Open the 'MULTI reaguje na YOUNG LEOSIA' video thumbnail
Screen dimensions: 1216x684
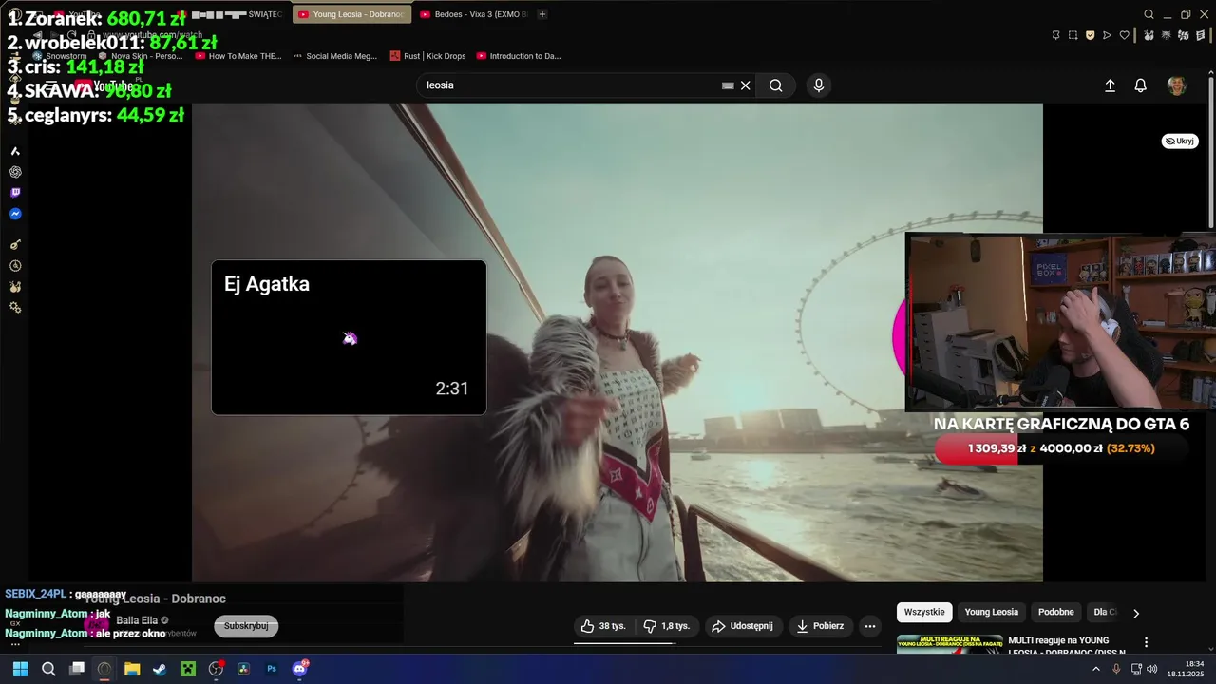(949, 644)
